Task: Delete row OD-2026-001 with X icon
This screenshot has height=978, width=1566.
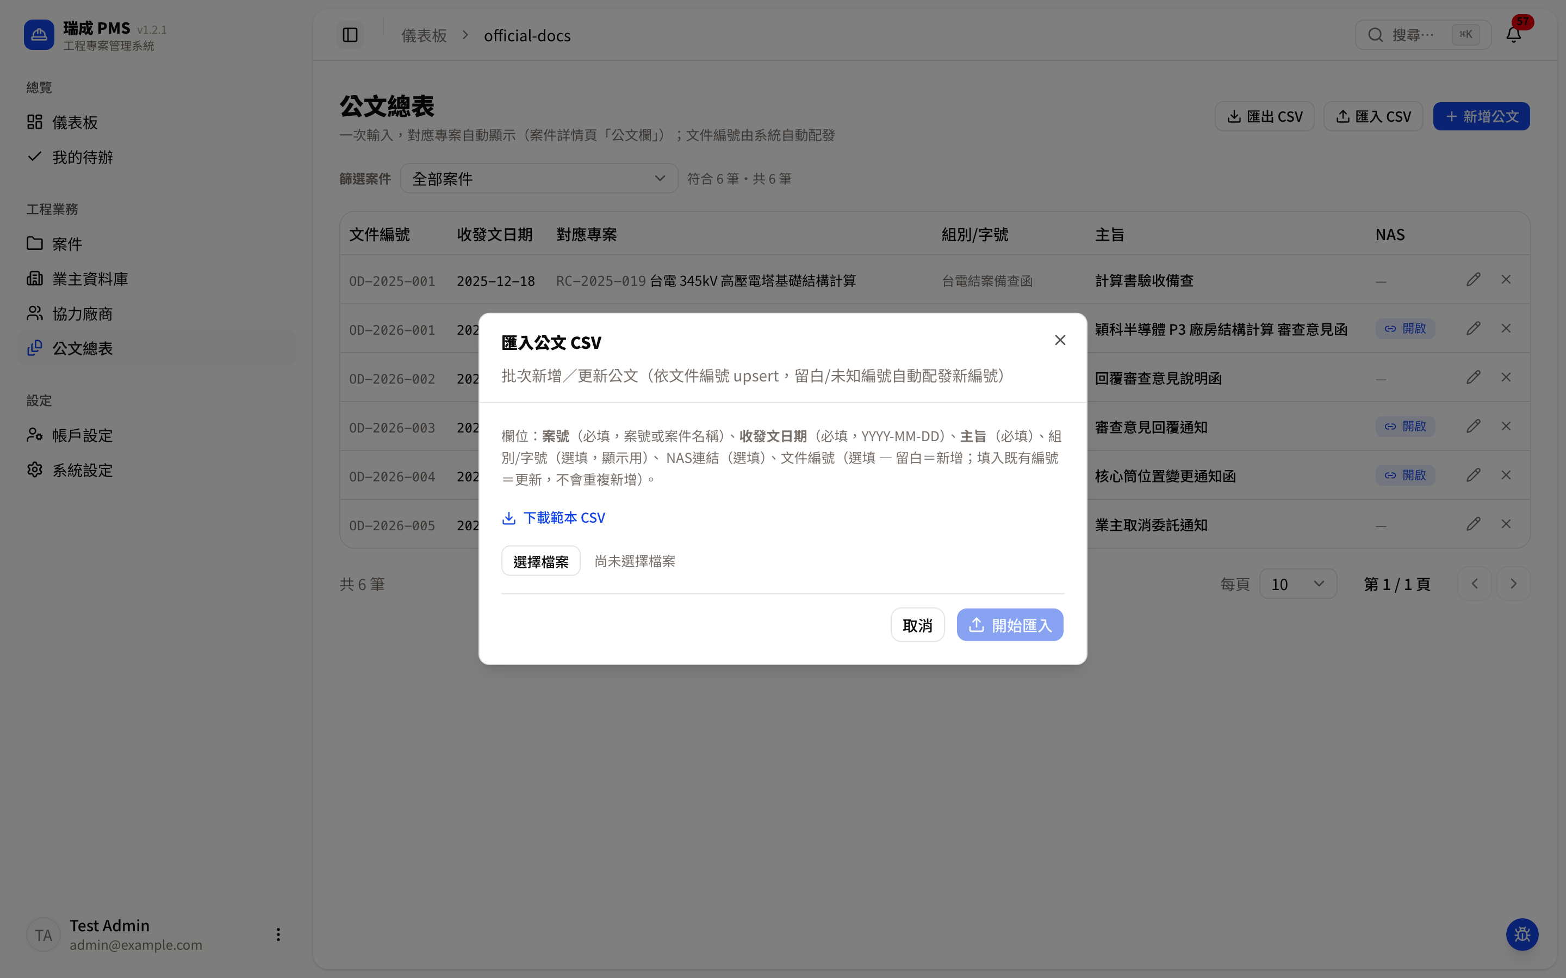Action: pyautogui.click(x=1507, y=329)
